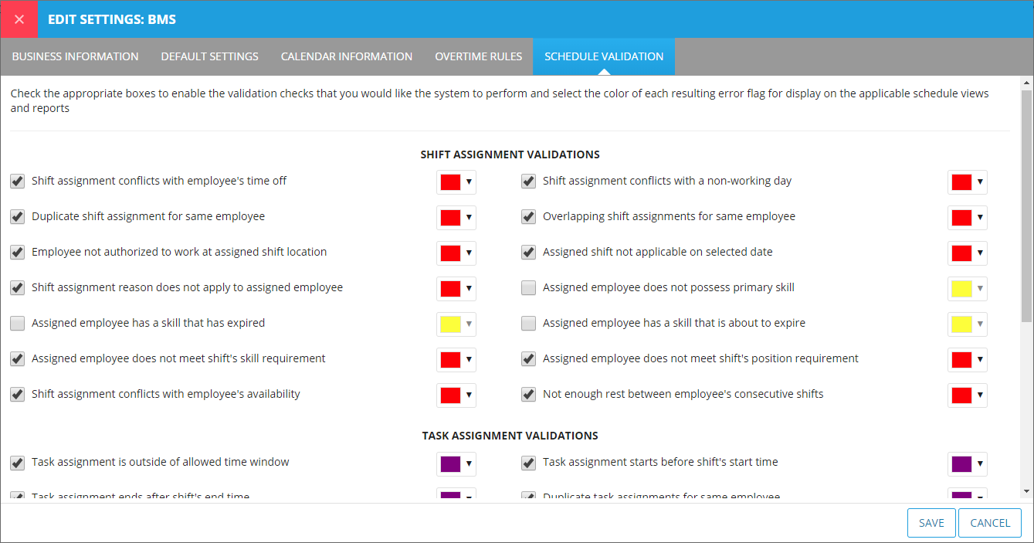This screenshot has height=543, width=1034.
Task: Close the Edit Settings dialog with X
Action: tap(19, 19)
